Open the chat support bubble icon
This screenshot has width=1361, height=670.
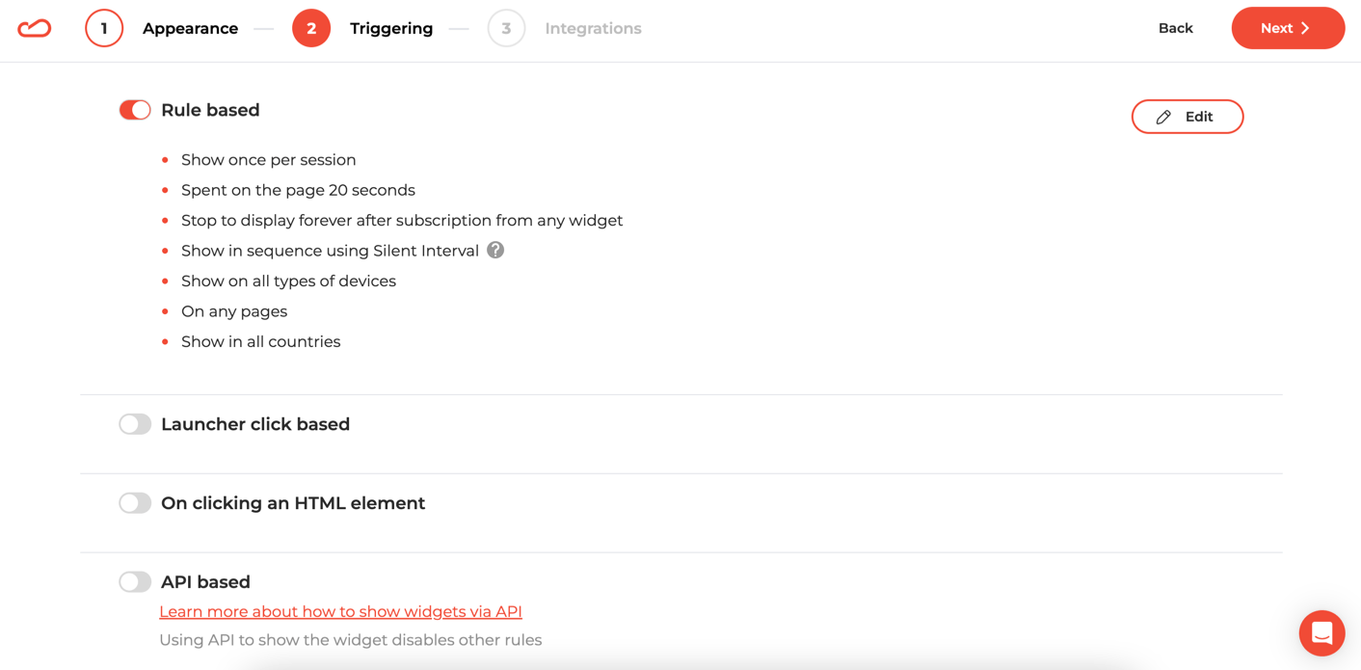click(x=1321, y=633)
